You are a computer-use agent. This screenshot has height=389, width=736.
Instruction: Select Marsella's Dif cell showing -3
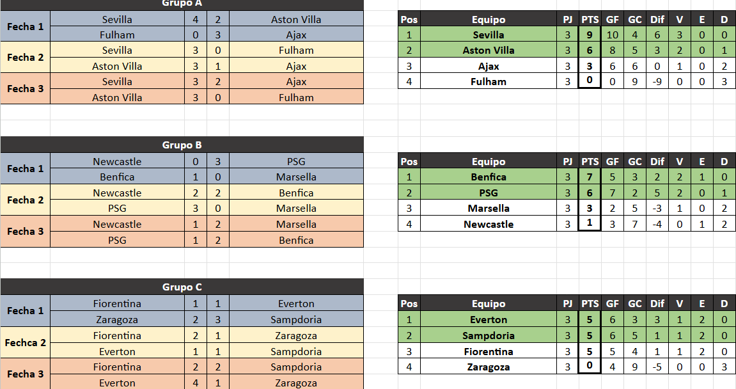pos(657,209)
